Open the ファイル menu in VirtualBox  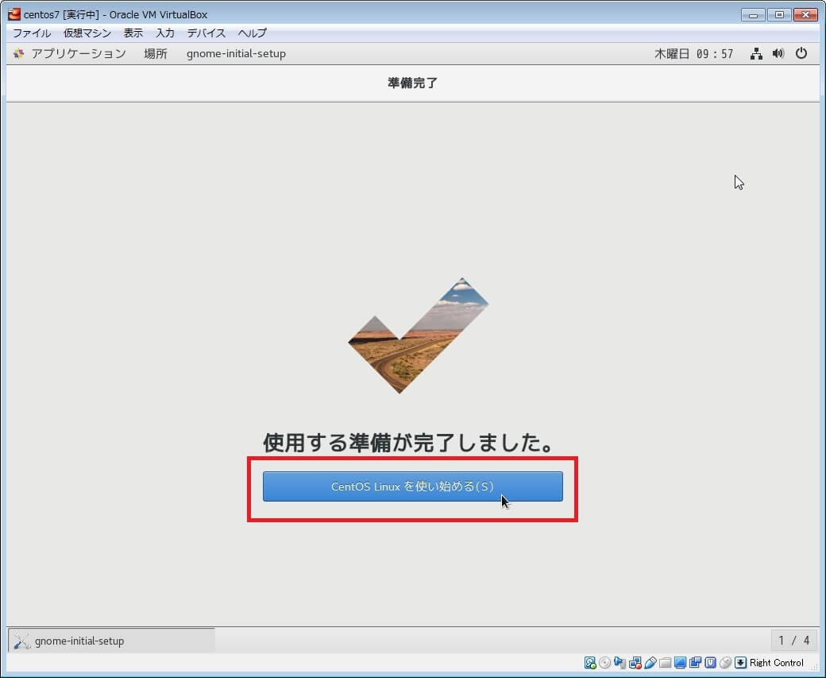click(x=32, y=33)
